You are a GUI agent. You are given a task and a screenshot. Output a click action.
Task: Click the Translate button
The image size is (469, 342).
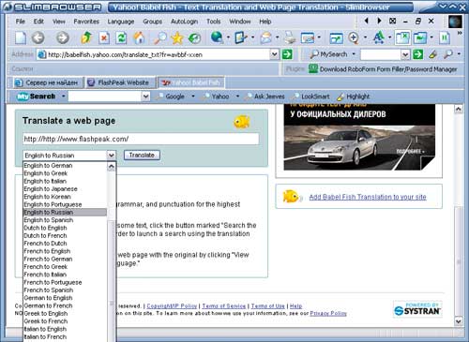coord(142,155)
